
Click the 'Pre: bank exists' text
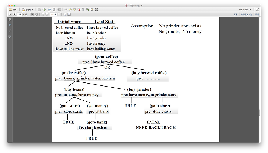point(92,128)
